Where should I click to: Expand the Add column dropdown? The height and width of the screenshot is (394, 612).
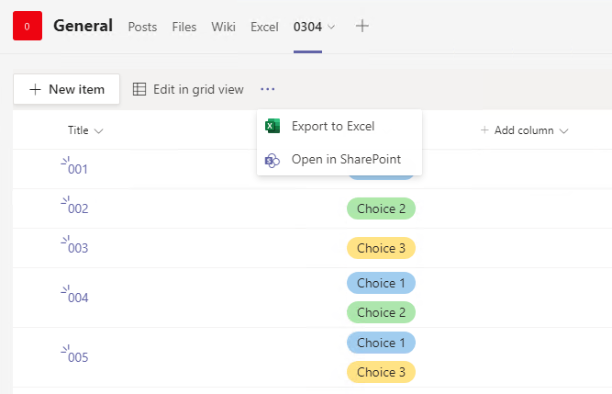563,130
